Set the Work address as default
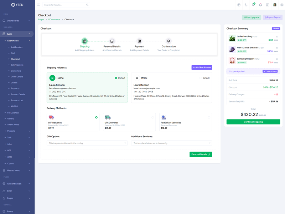285x214 pixels. coord(201,78)
